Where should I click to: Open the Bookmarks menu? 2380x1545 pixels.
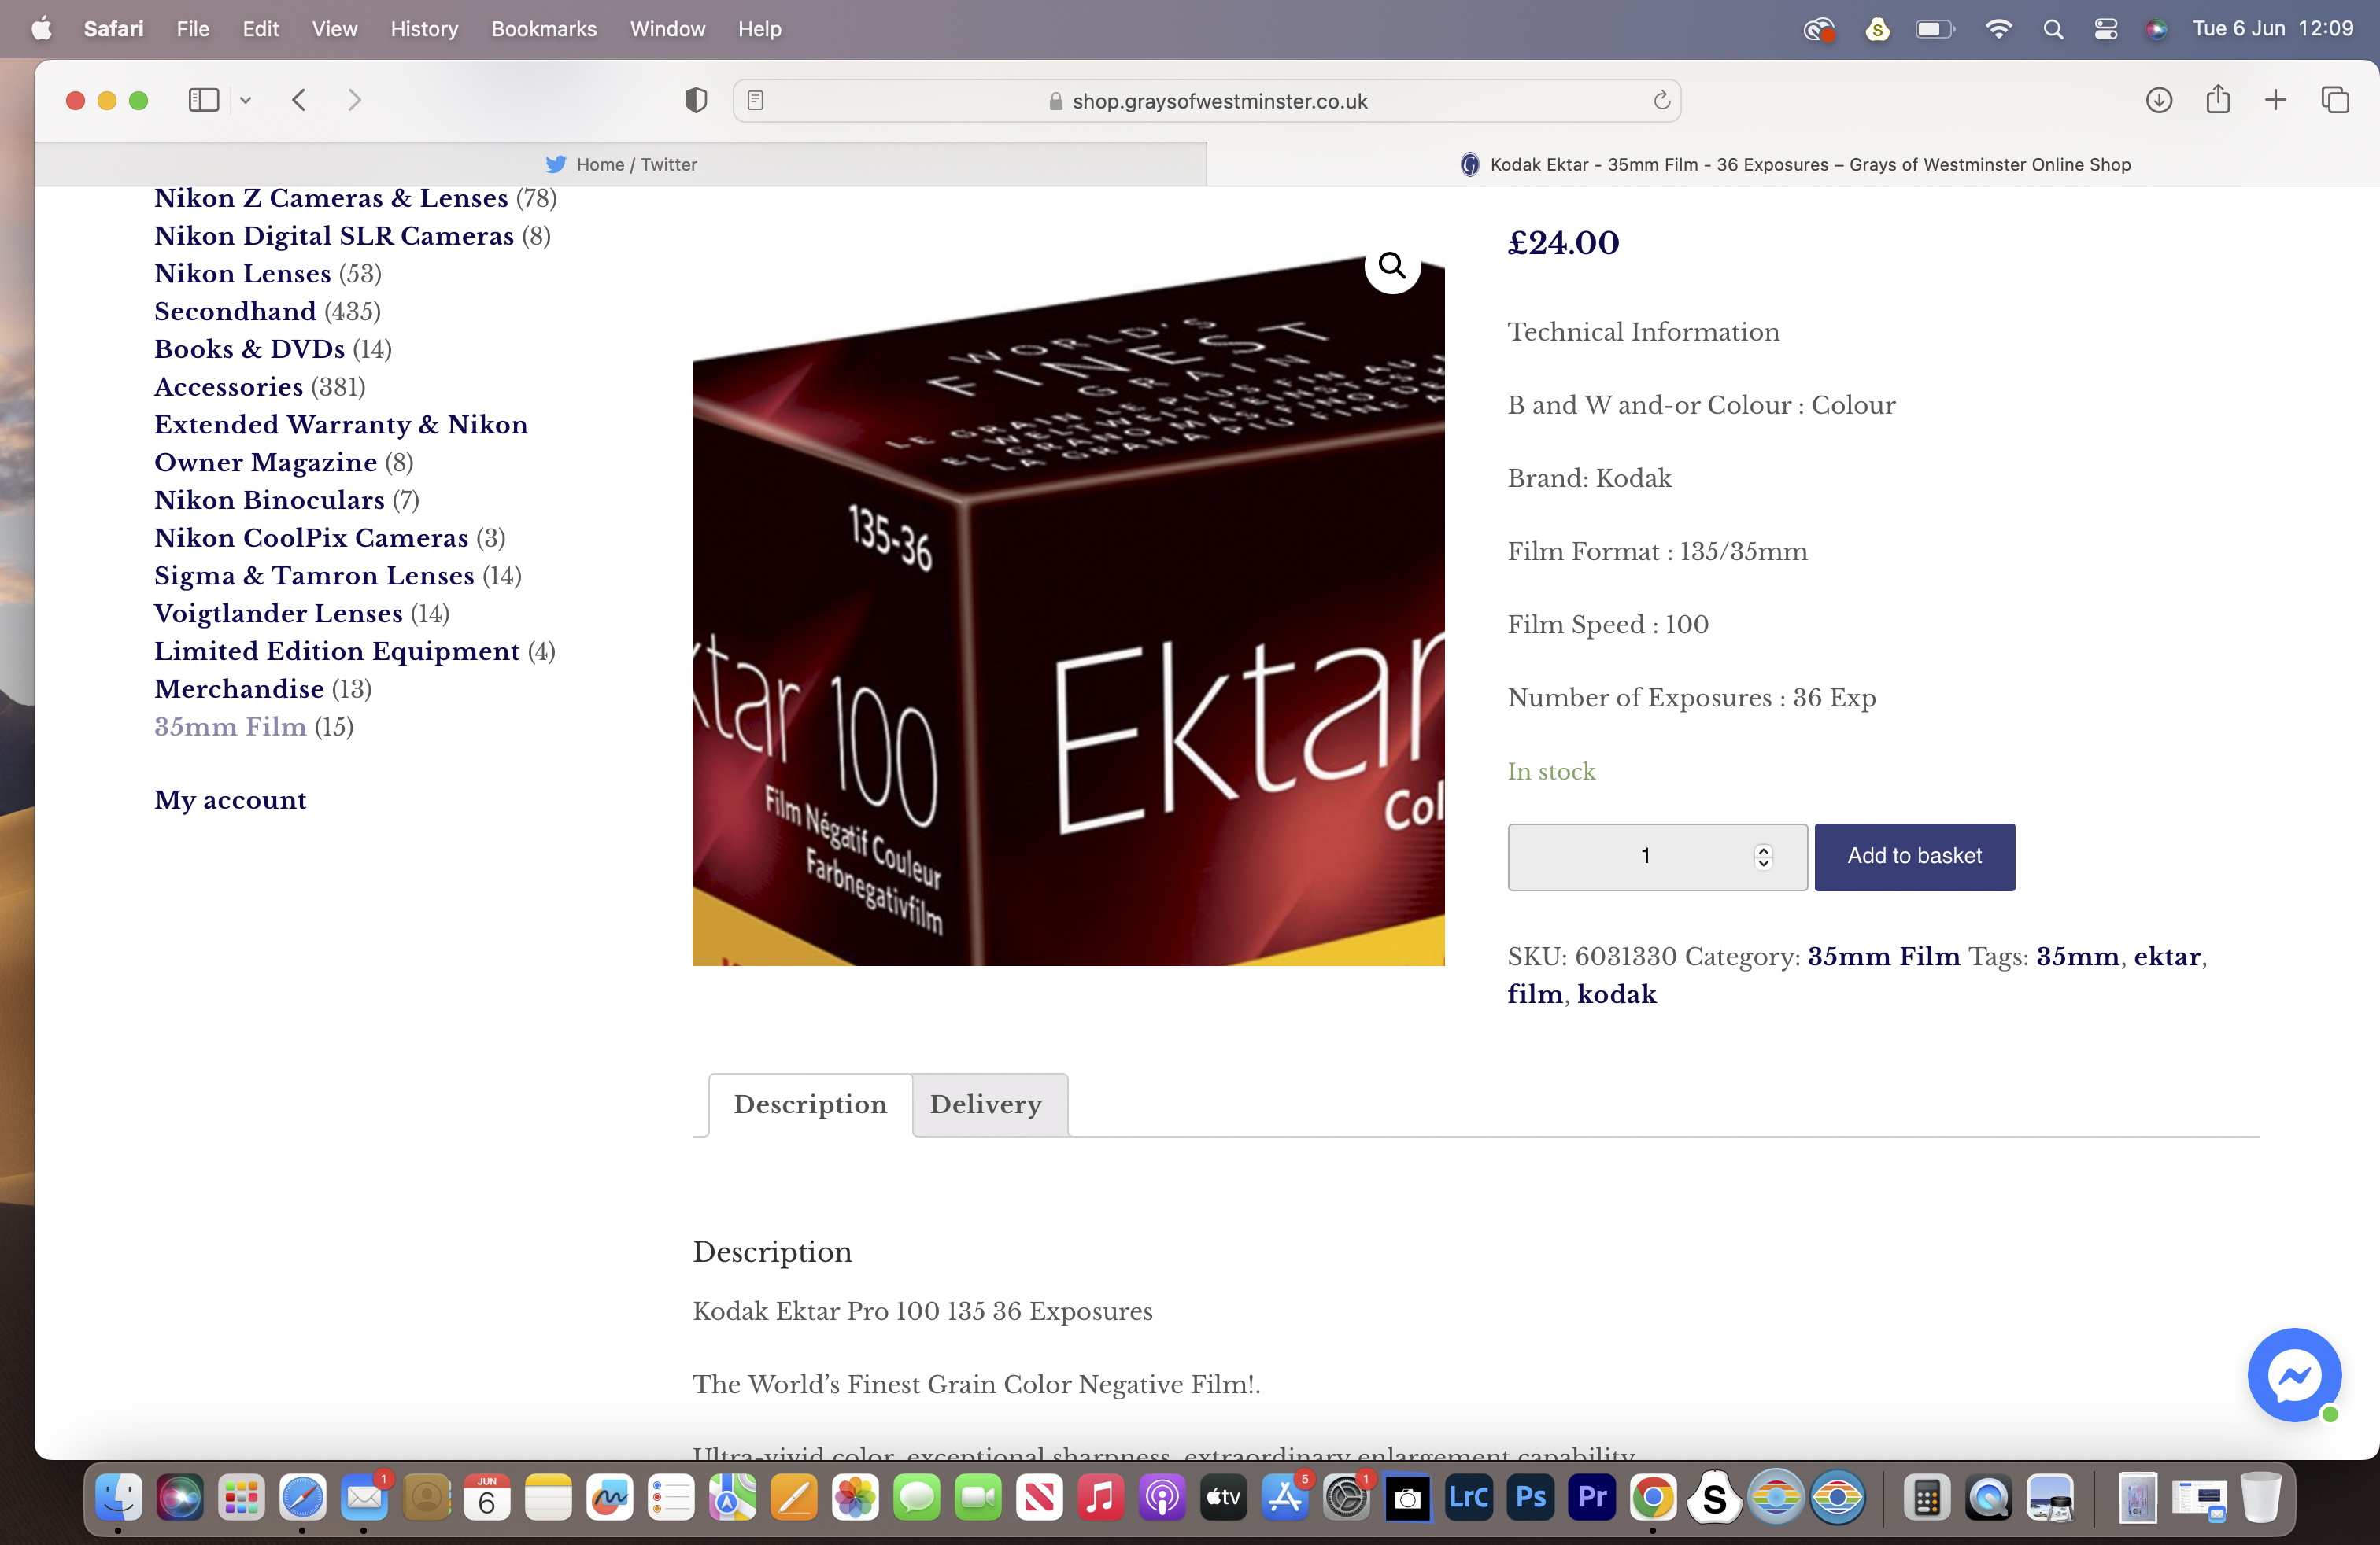(x=544, y=29)
